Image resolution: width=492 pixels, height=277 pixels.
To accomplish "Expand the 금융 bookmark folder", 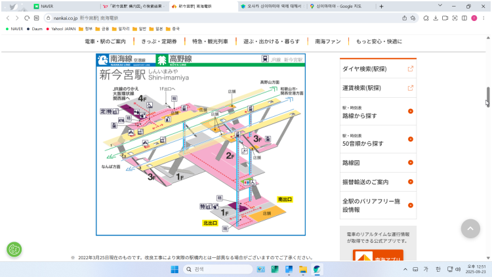I will (x=102, y=29).
